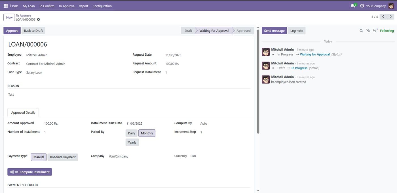Go to previous record arrow

click(x=383, y=17)
